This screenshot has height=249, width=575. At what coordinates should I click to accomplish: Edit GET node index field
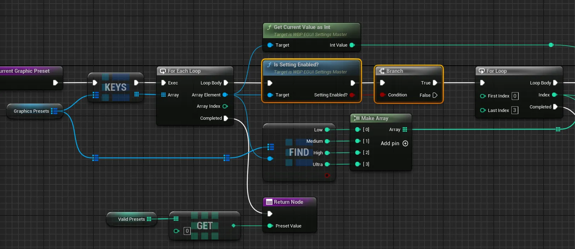[x=187, y=231]
